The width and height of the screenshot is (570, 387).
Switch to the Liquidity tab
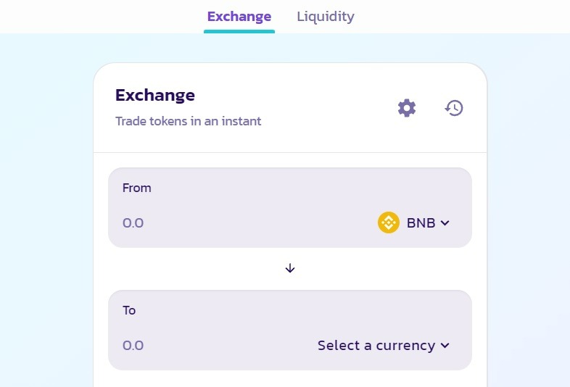[326, 16]
